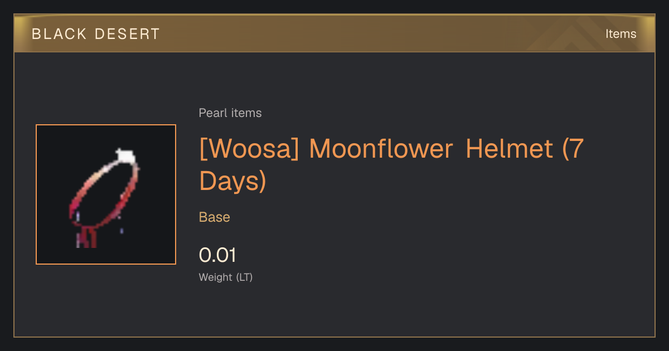Click the number 7 in the title

(x=575, y=149)
